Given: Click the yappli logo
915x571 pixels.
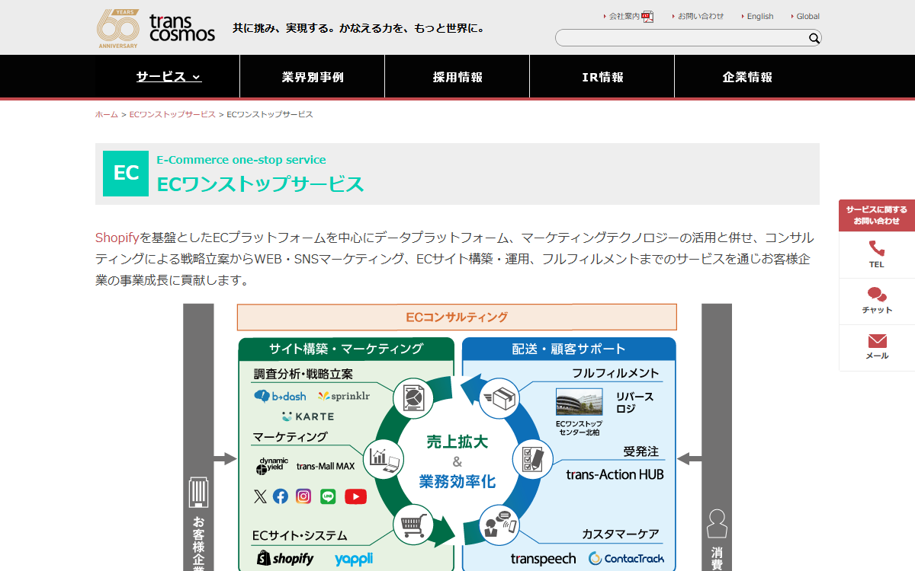Looking at the screenshot, I should tap(354, 559).
